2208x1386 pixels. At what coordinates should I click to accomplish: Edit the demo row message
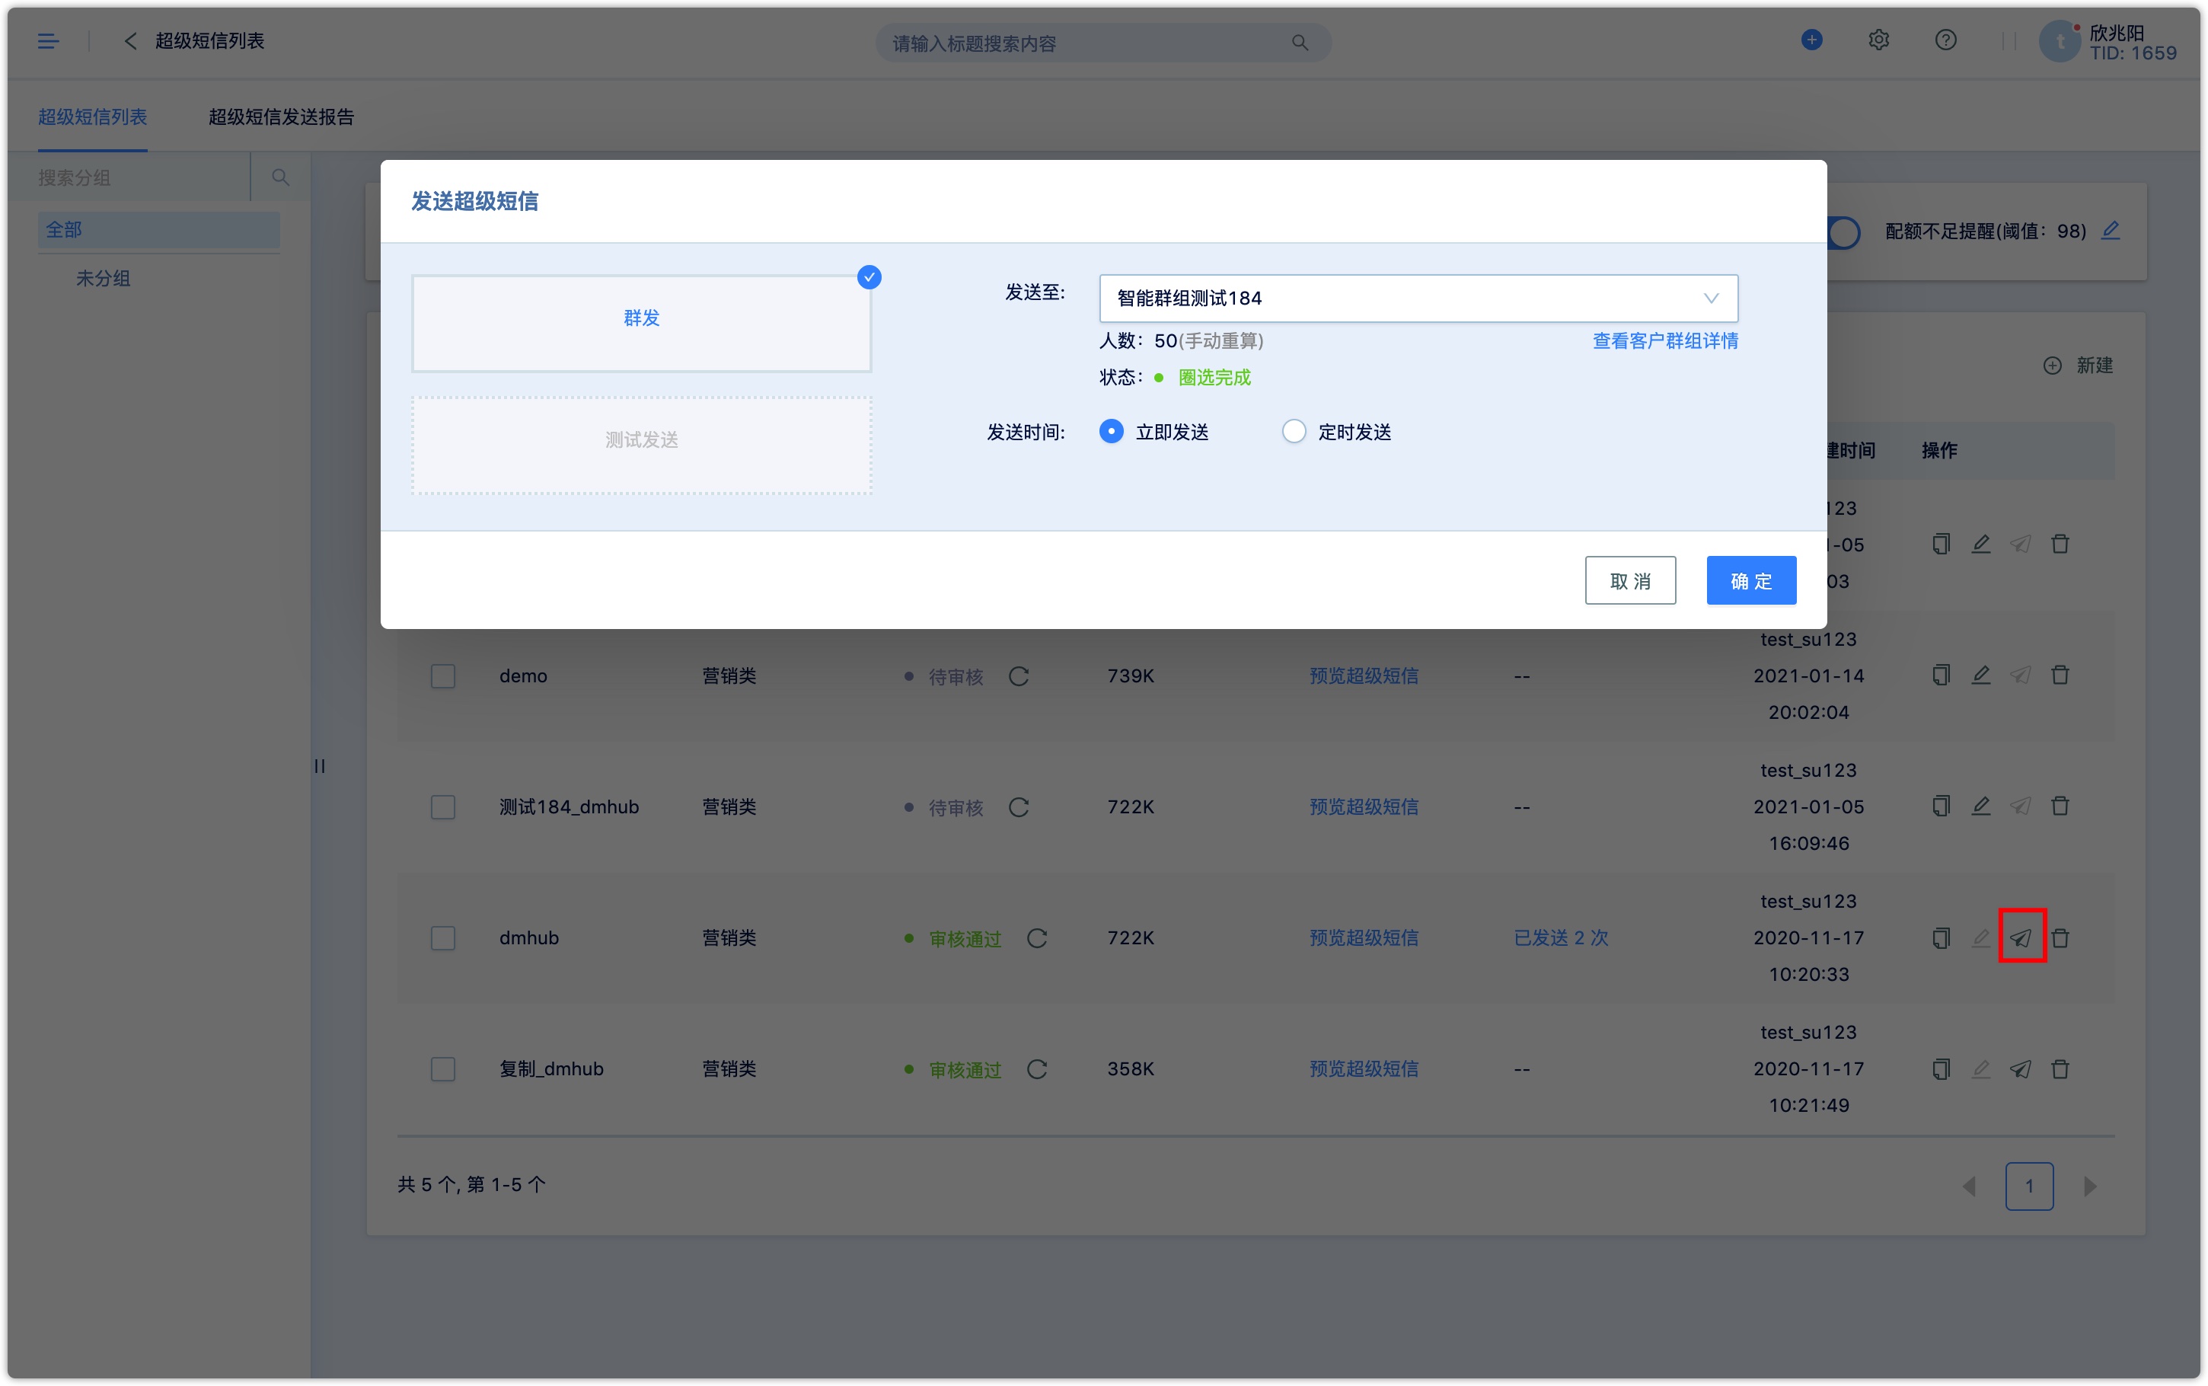click(1981, 675)
